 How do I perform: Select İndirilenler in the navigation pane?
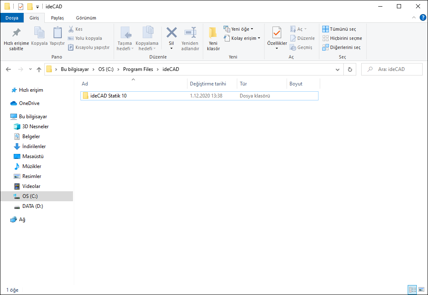tap(34, 146)
